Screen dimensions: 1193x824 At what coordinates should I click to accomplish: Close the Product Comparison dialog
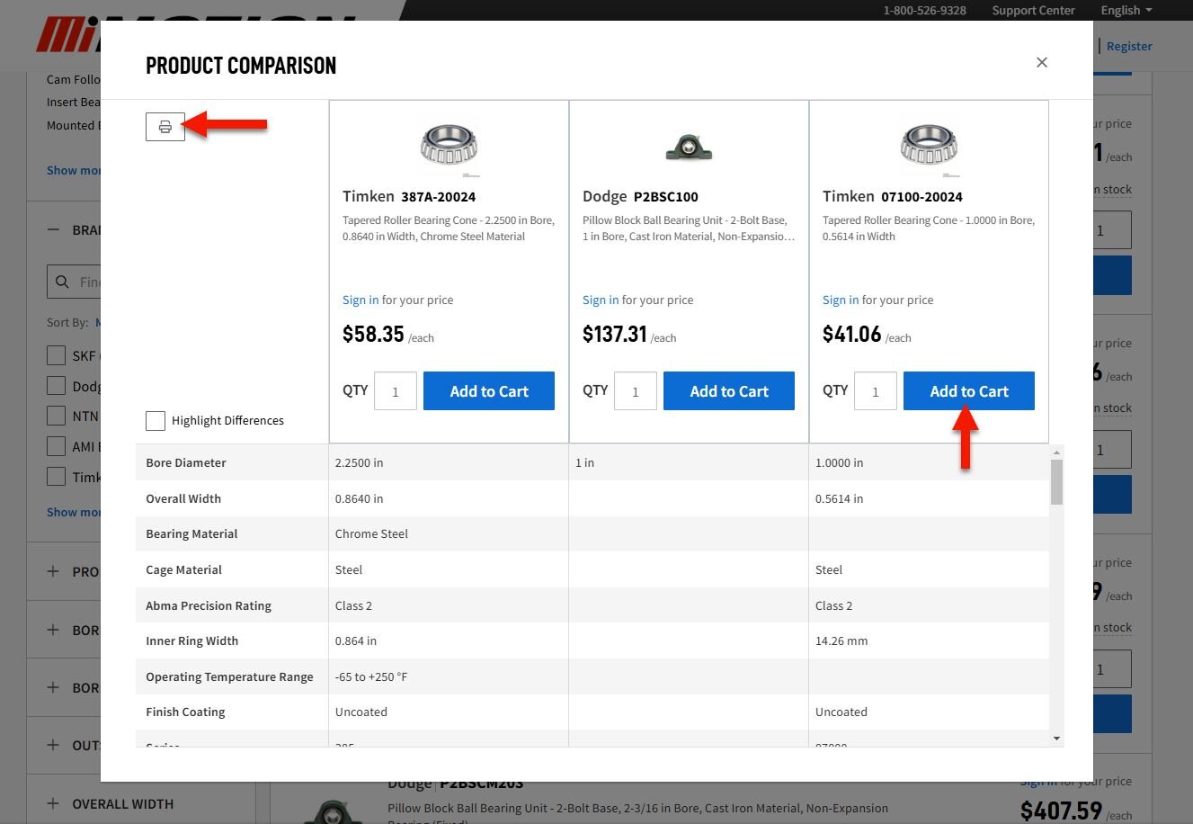(1042, 62)
